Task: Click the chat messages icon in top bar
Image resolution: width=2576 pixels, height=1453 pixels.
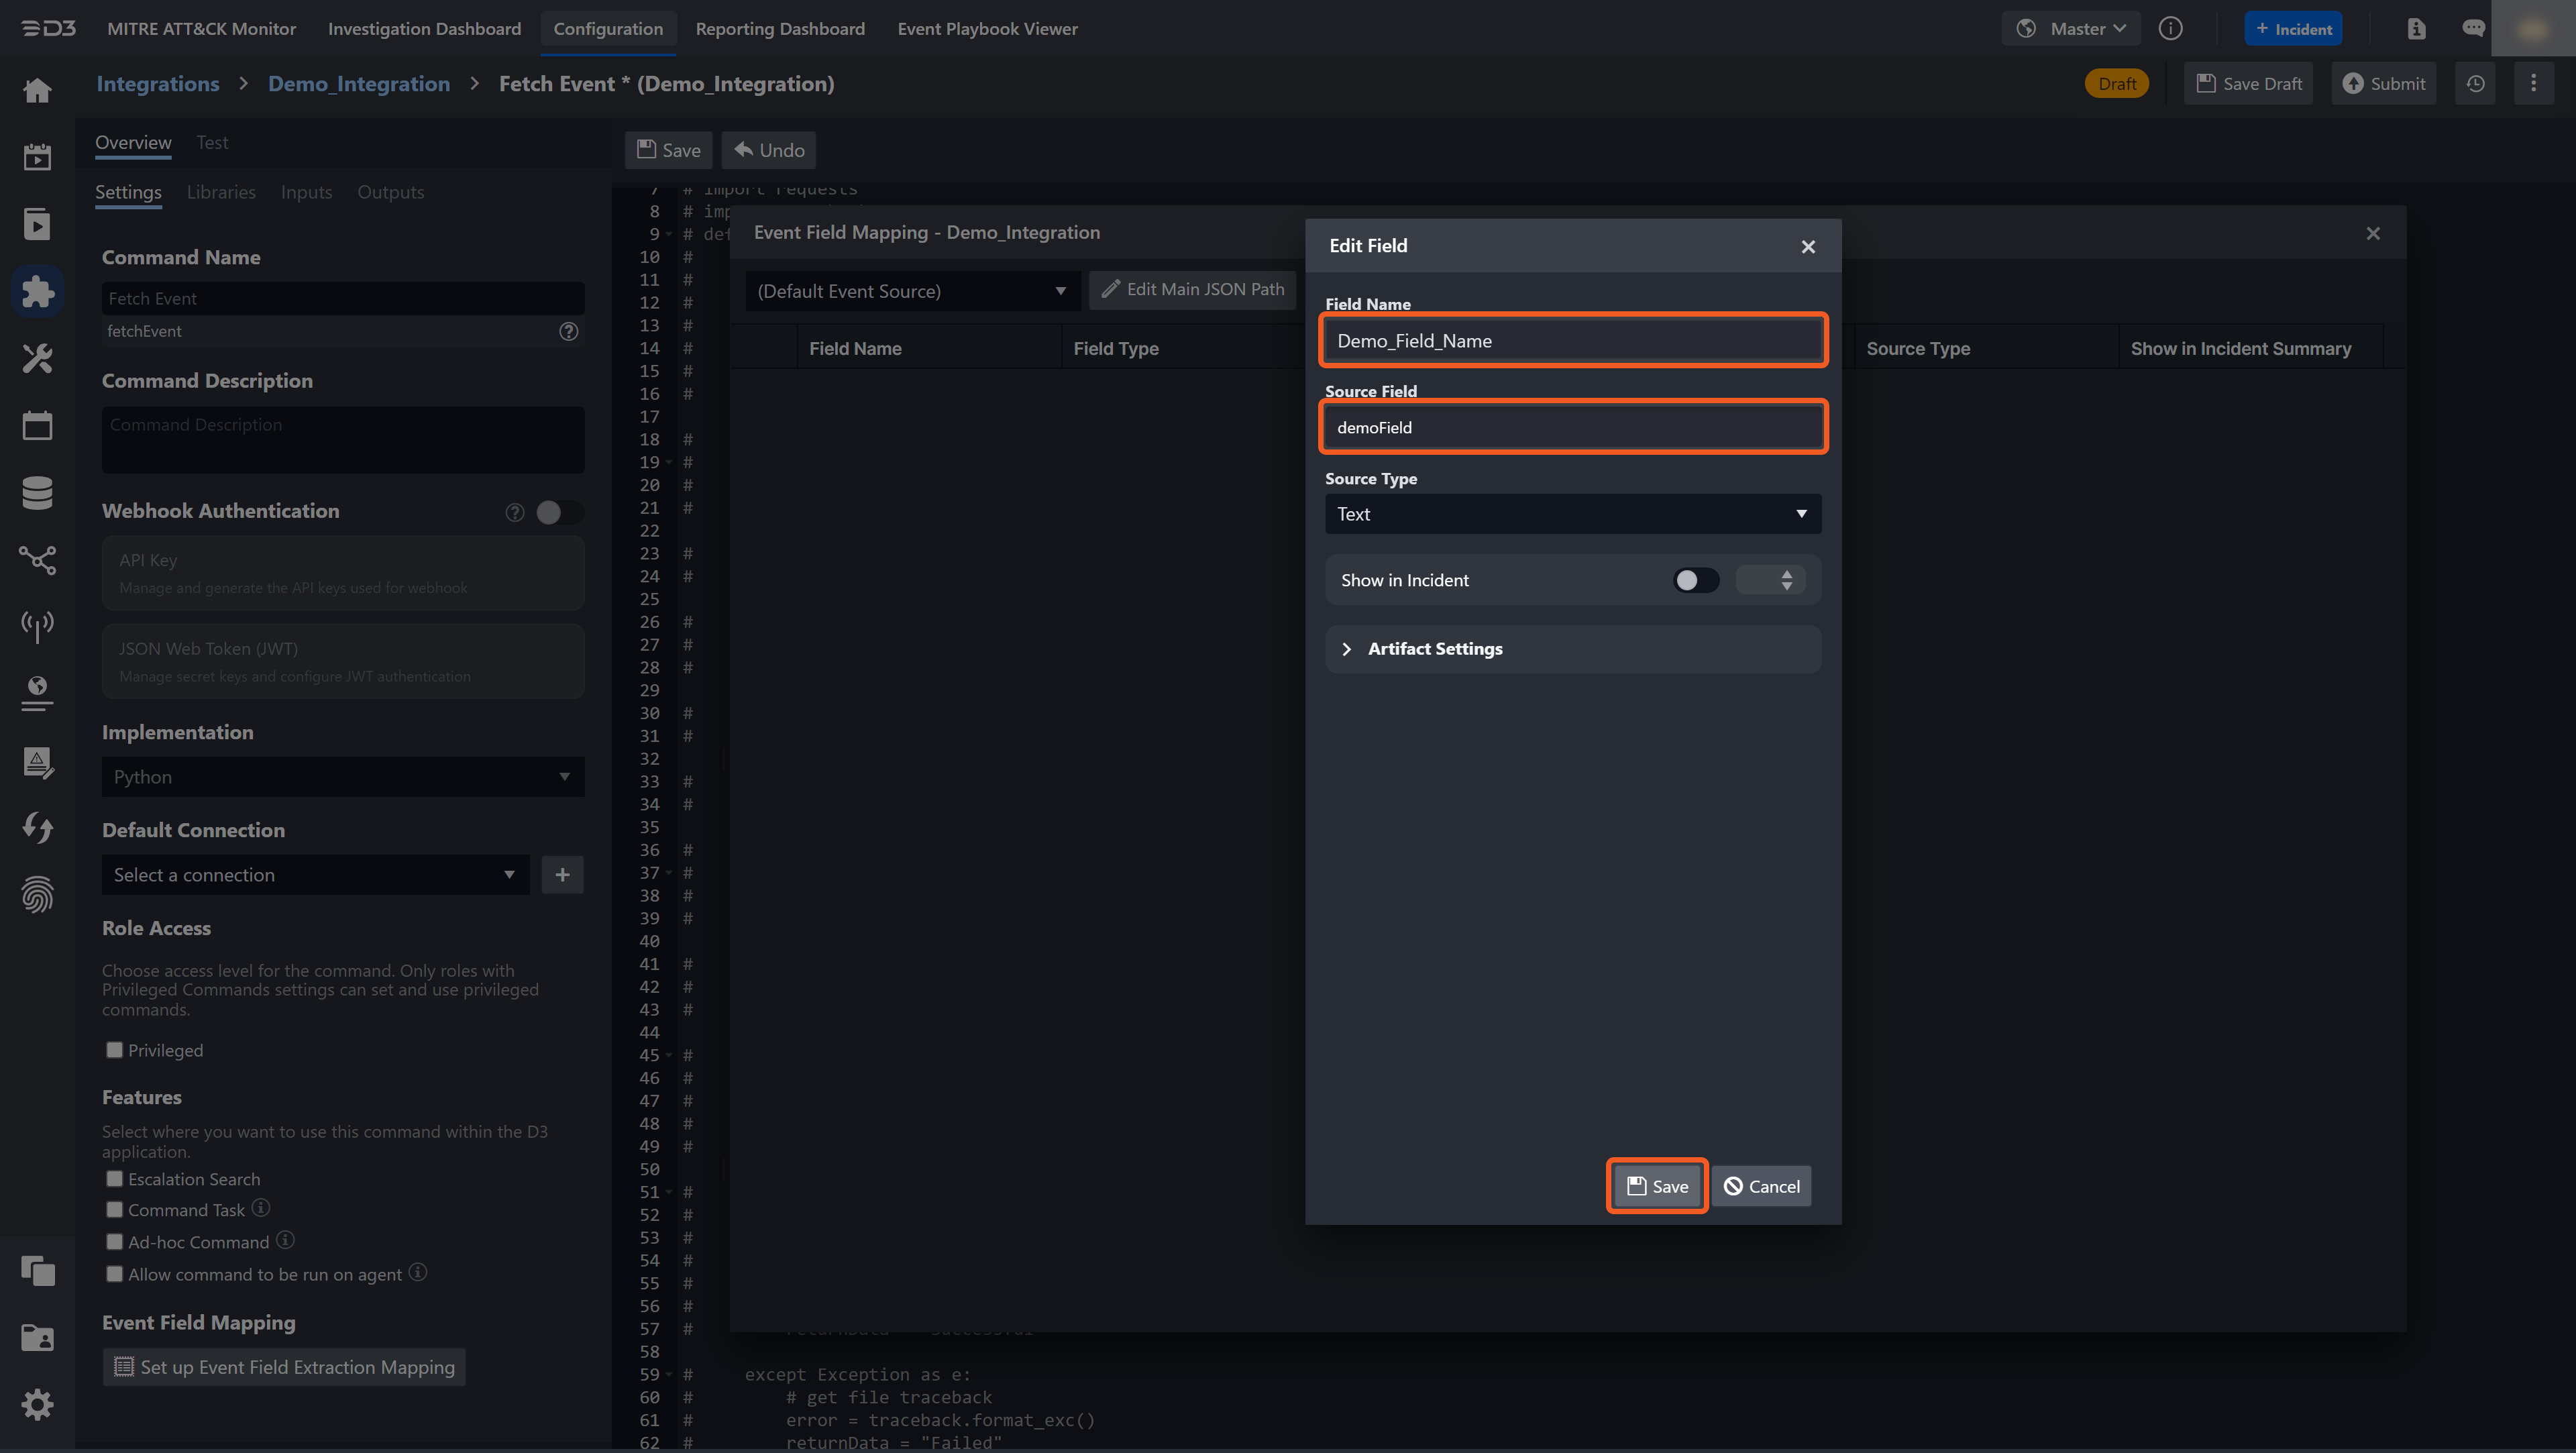Action: pos(2473,29)
